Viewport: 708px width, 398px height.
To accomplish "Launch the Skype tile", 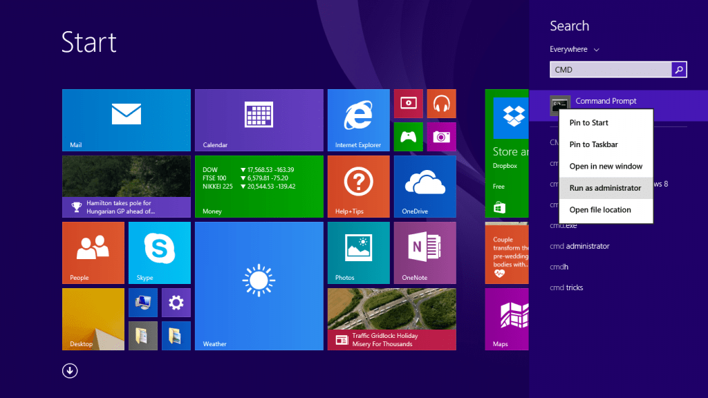I will click(x=160, y=253).
